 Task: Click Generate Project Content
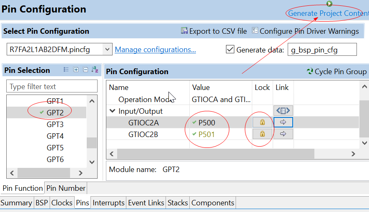click(328, 13)
